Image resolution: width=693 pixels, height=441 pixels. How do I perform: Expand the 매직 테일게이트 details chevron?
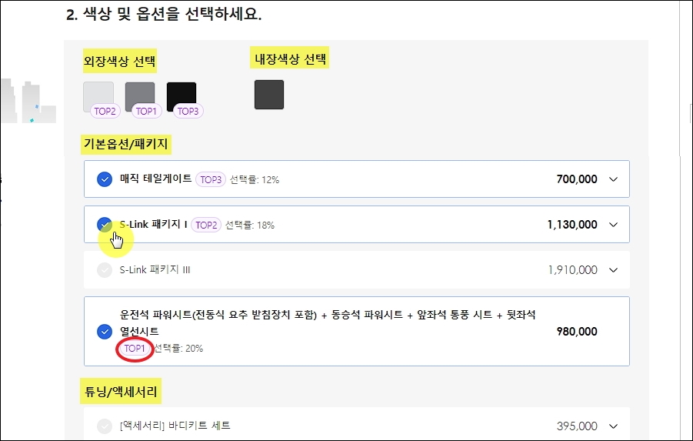614,179
